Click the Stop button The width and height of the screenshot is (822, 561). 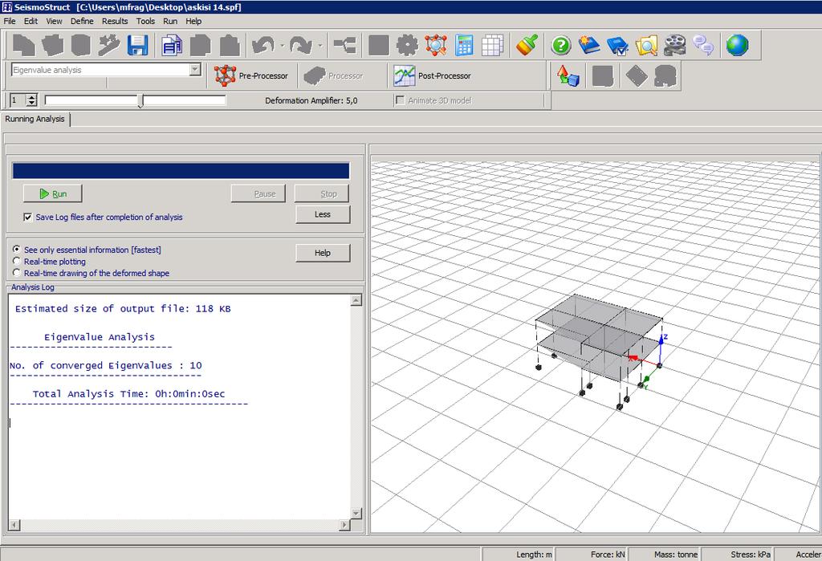pyautogui.click(x=322, y=193)
